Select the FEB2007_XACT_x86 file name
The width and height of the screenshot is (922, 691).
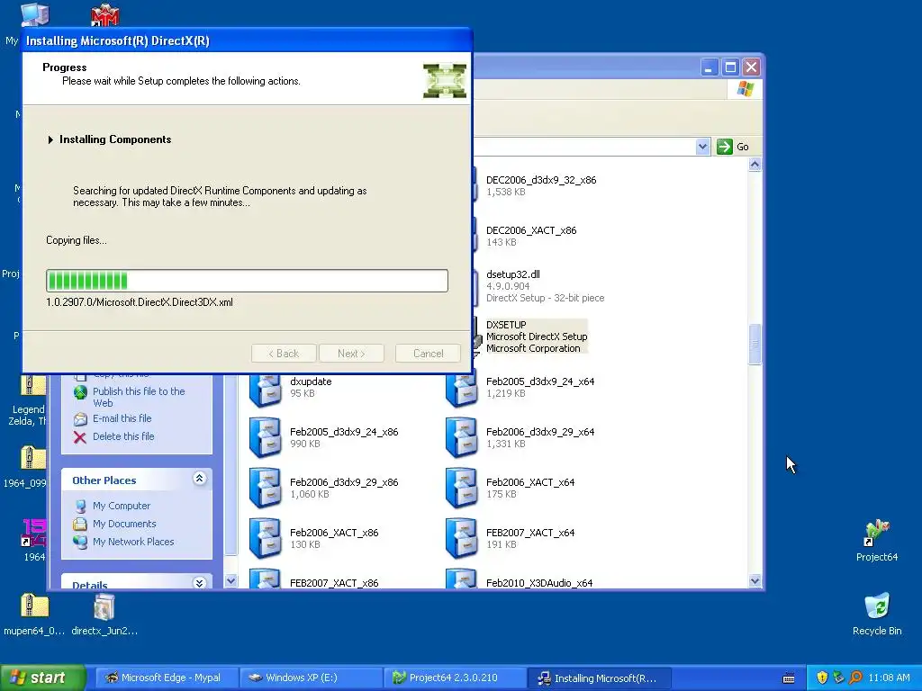[x=334, y=583]
